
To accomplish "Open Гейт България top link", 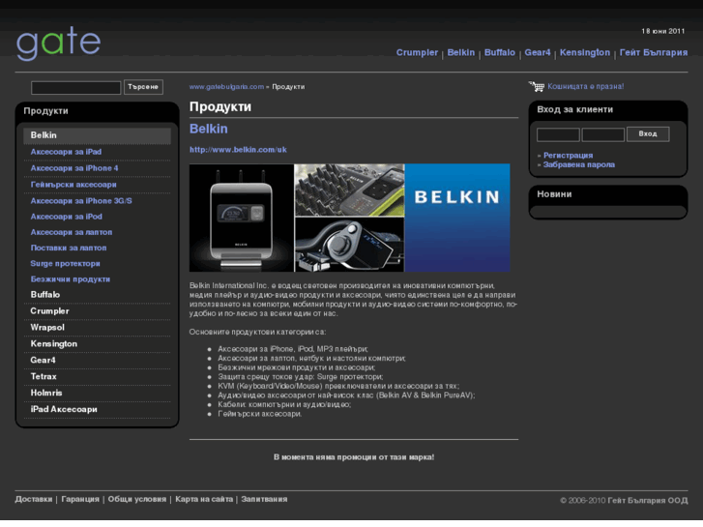I will coord(654,52).
